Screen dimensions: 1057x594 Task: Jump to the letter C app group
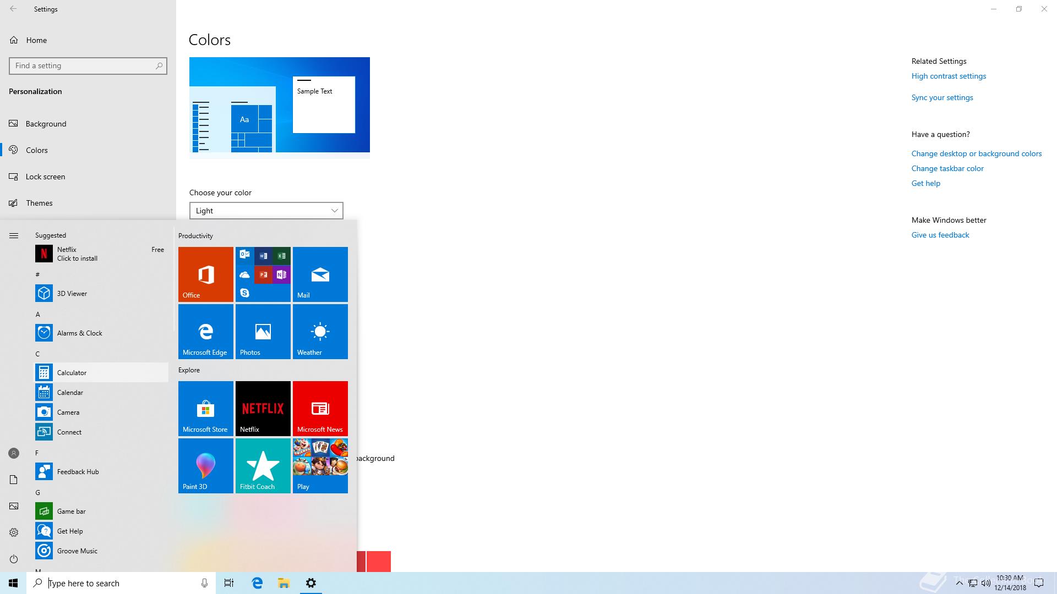(x=37, y=354)
